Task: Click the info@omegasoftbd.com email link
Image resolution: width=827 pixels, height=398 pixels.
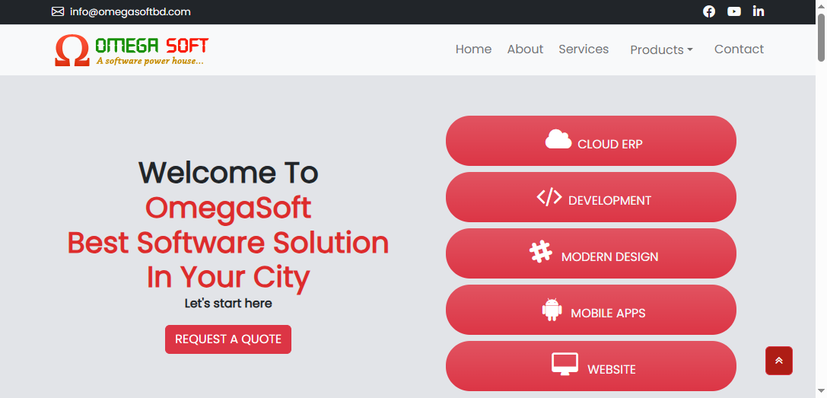Action: (x=130, y=11)
